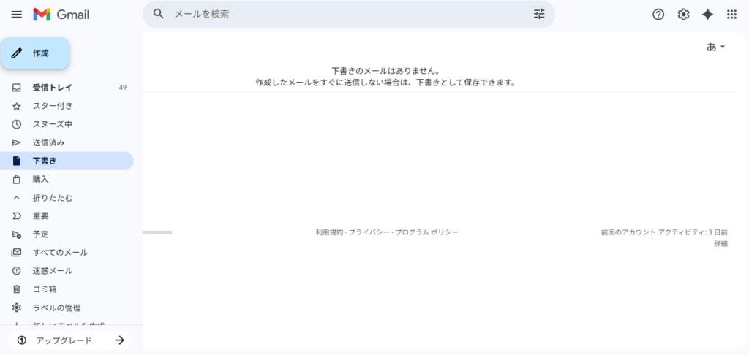The image size is (749, 355).
Task: Click the search options filter icon
Action: [x=539, y=14]
